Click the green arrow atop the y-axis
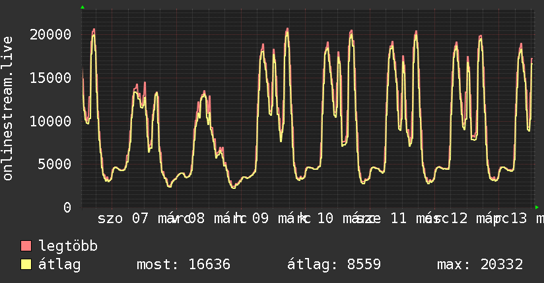 [83, 7]
